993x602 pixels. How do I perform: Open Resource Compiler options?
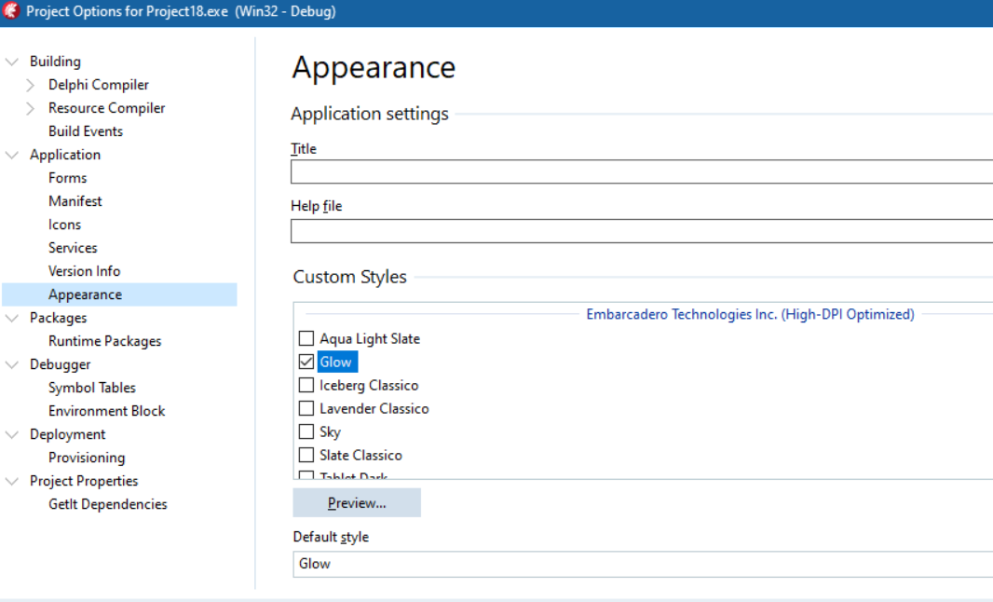pos(106,108)
